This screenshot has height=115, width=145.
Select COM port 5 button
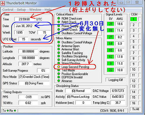coord(134,42)
